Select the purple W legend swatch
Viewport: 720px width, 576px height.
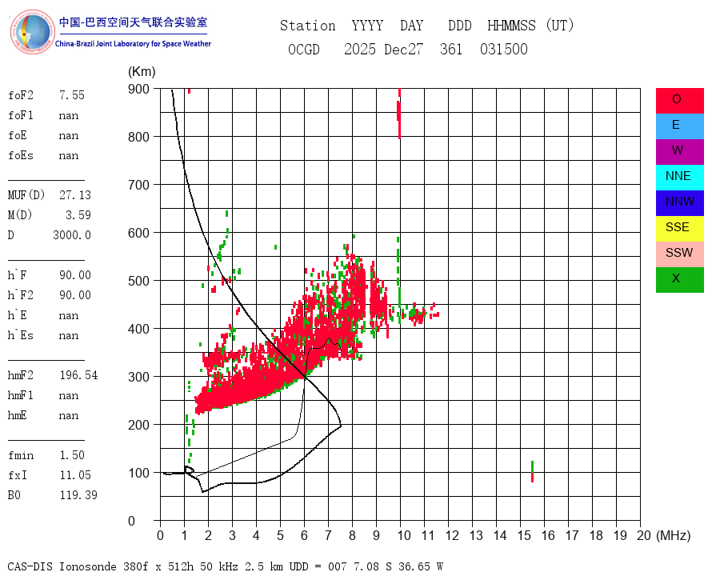(679, 151)
